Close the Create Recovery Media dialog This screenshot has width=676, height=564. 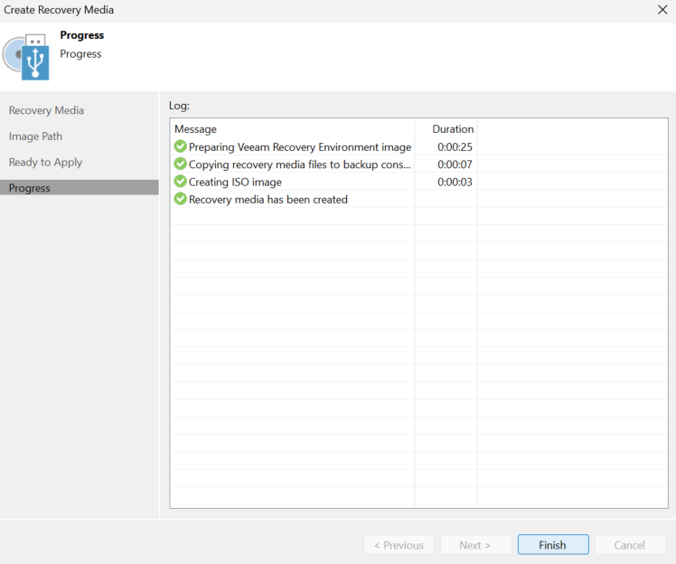662,9
